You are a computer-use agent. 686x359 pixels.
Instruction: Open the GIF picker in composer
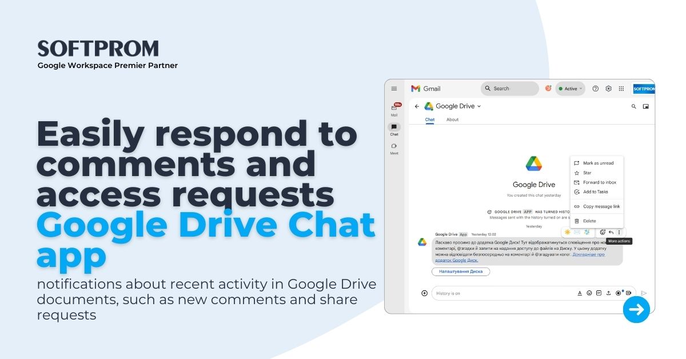pos(599,293)
